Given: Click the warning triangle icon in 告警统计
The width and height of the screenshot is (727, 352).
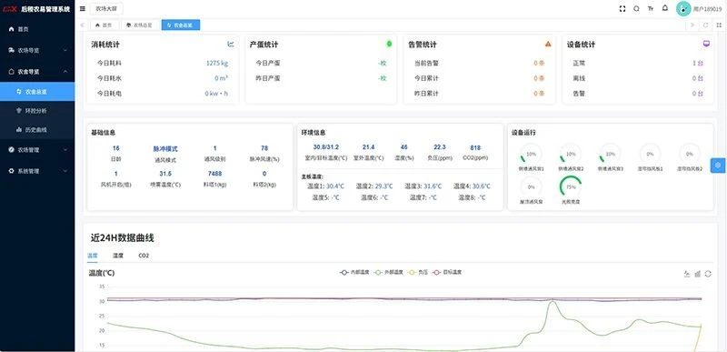Looking at the screenshot, I should tap(548, 44).
